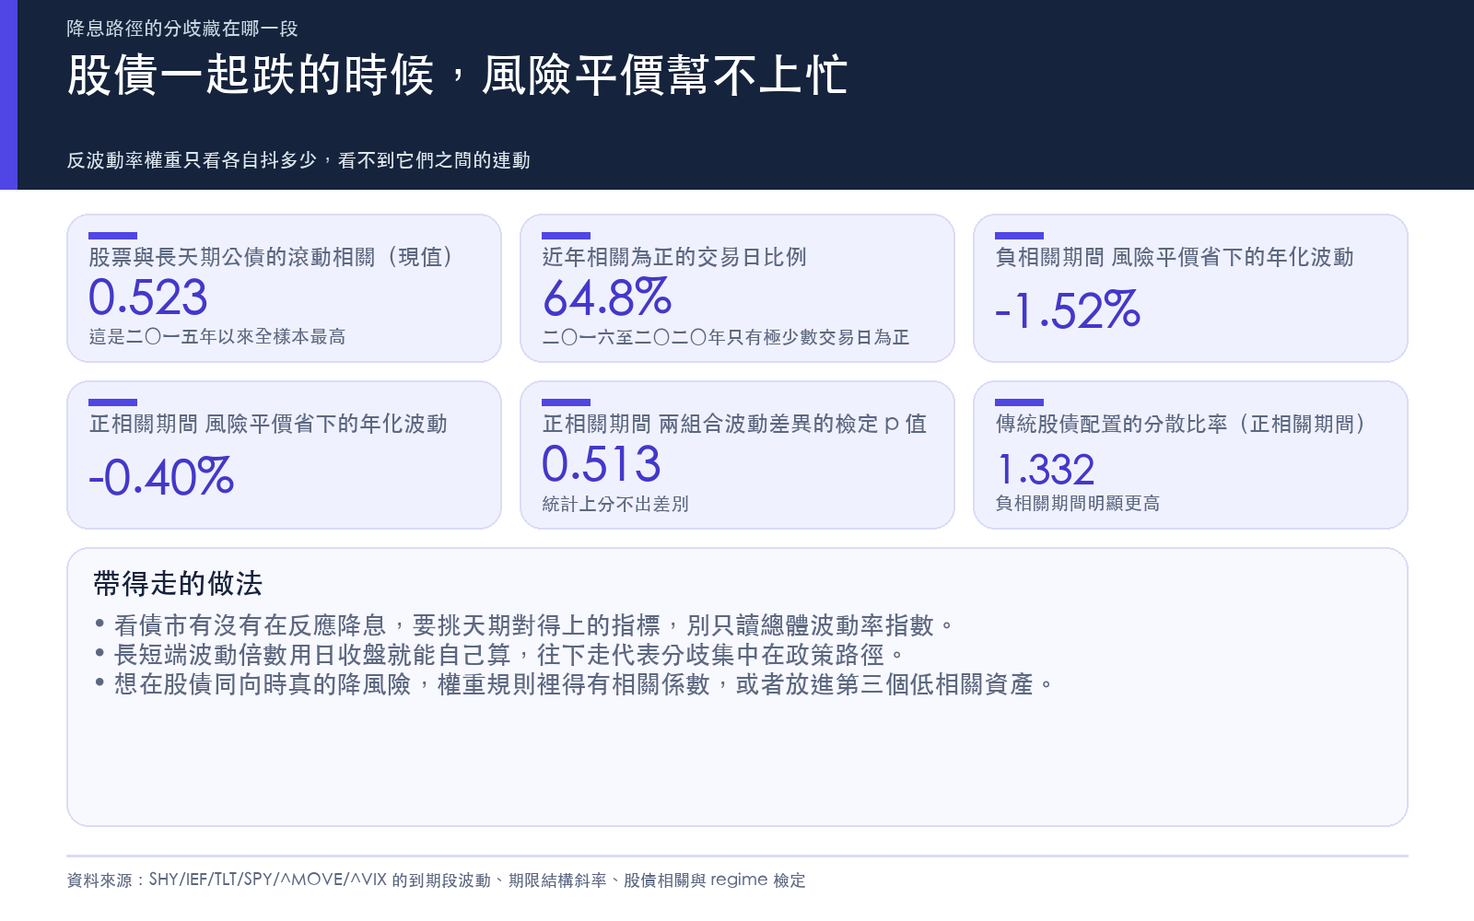This screenshot has width=1474, height=921.
Task: Click the card label 近年相關為正的交易日比例
Action: pos(674,257)
